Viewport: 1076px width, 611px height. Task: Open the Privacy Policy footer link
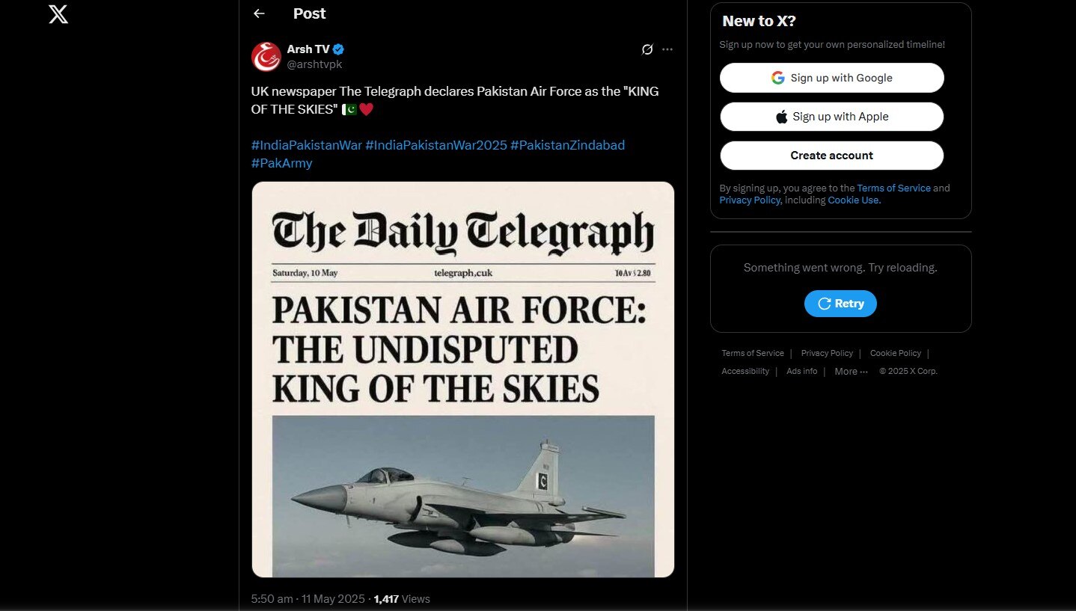tap(827, 352)
